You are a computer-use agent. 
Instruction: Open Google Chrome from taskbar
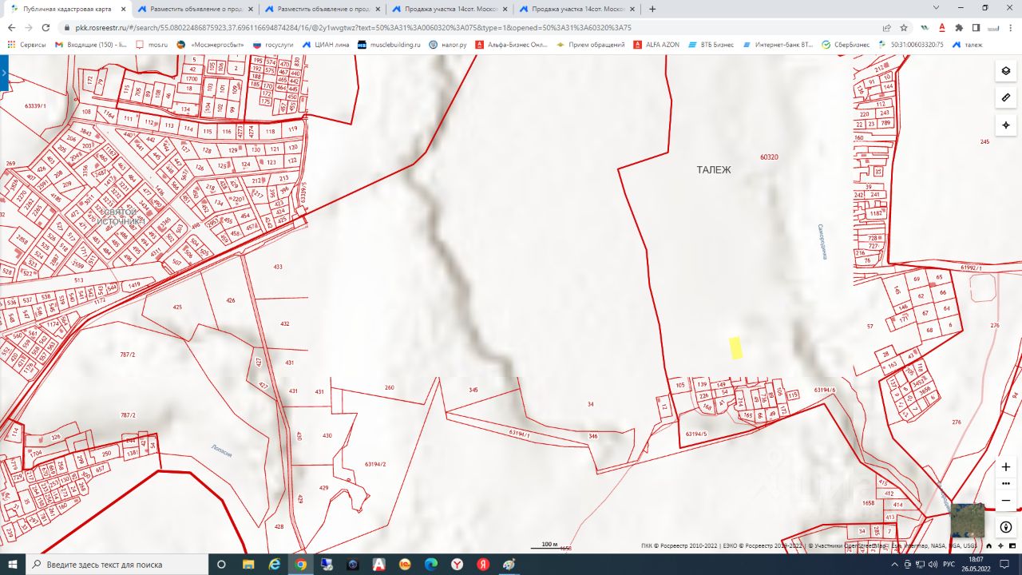(x=300, y=564)
